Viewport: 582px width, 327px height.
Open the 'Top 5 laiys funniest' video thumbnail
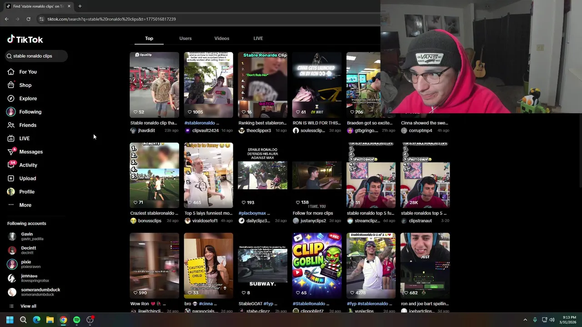(208, 175)
